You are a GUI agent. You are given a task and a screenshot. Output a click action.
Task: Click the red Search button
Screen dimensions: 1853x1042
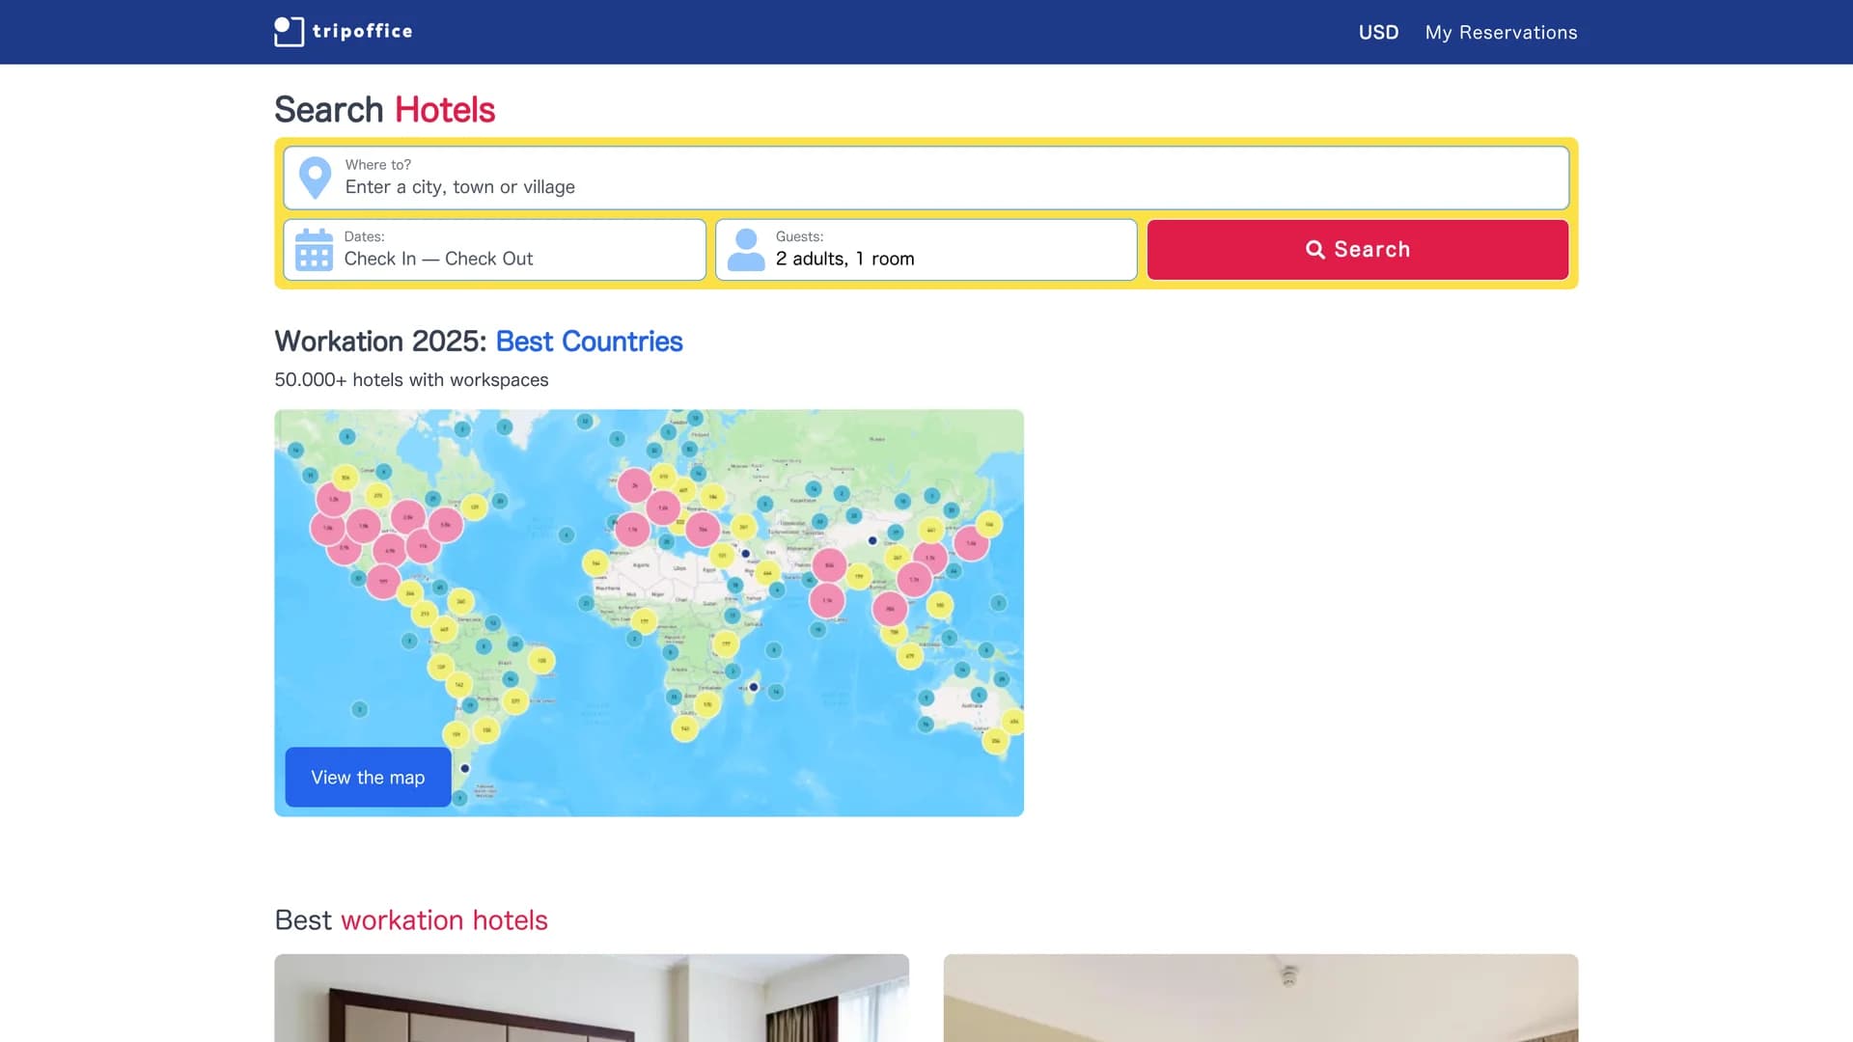click(x=1358, y=250)
